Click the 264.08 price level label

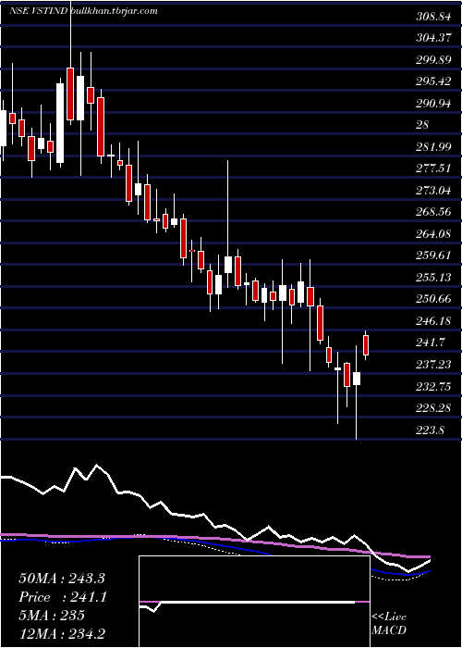[433, 234]
